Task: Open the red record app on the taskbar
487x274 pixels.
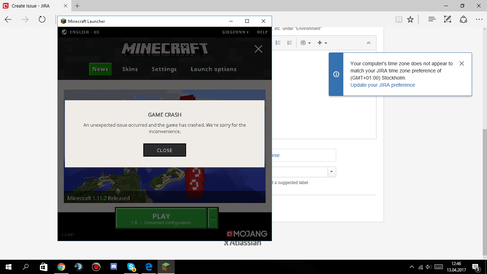Action: (x=96, y=267)
